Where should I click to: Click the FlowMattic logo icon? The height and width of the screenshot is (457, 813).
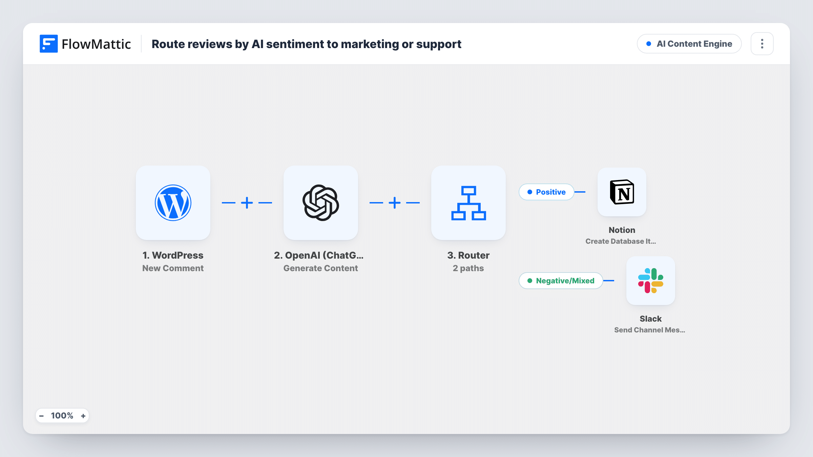pos(48,44)
